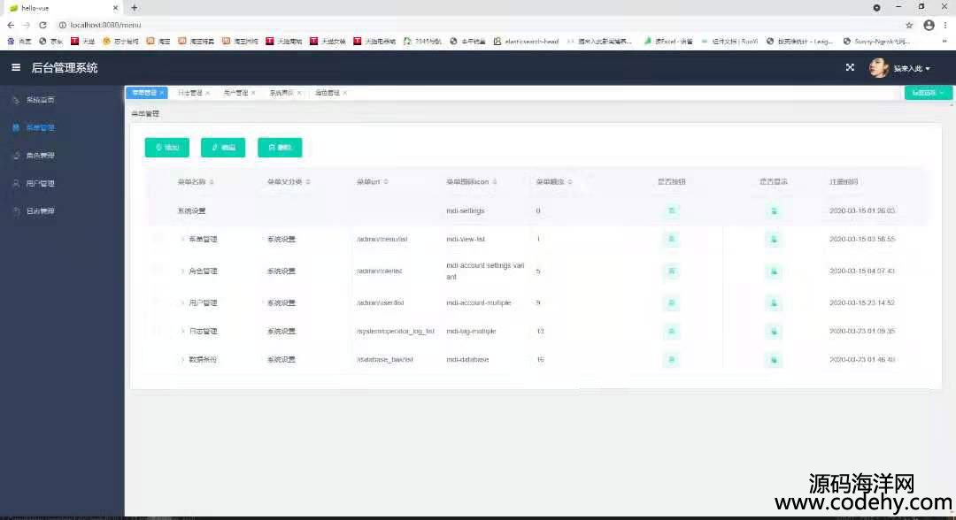Expand the 菜单管理 table row
This screenshot has height=520, width=956.
click(182, 240)
